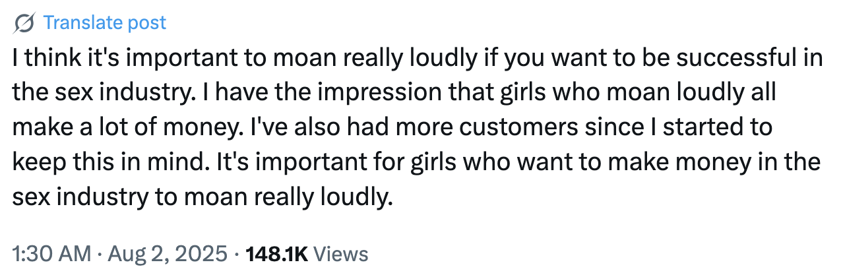This screenshot has width=843, height=277.
Task: Click the 148.1K view count
Action: coord(276,254)
